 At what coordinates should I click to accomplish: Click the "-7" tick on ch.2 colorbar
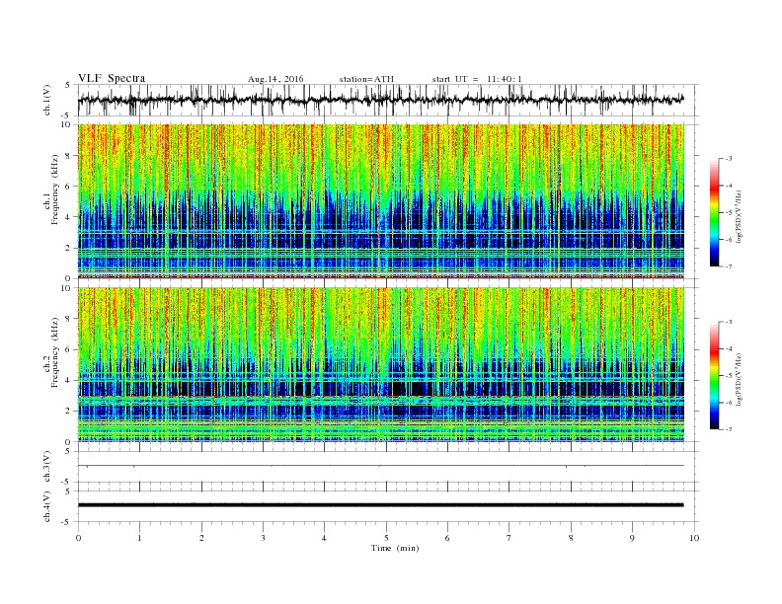(729, 429)
